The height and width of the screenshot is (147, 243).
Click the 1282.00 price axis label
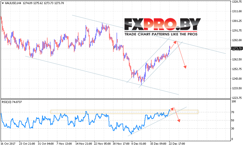pyautogui.click(x=237, y=40)
